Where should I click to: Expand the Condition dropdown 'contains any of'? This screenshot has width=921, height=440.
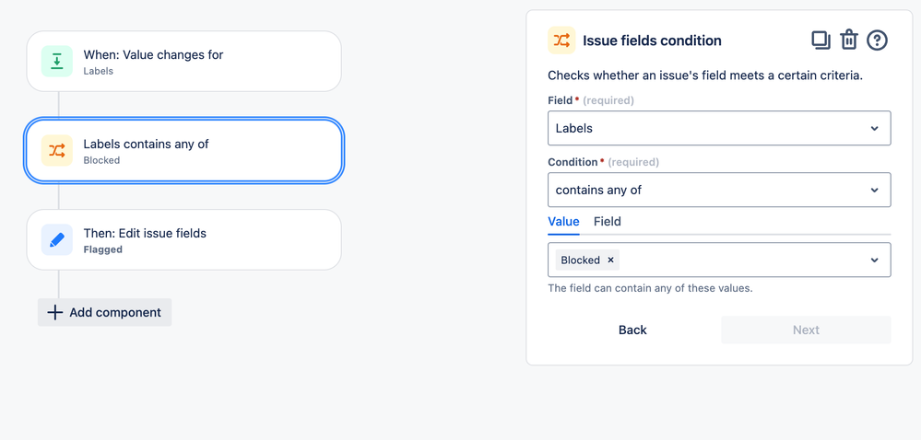pyautogui.click(x=719, y=190)
